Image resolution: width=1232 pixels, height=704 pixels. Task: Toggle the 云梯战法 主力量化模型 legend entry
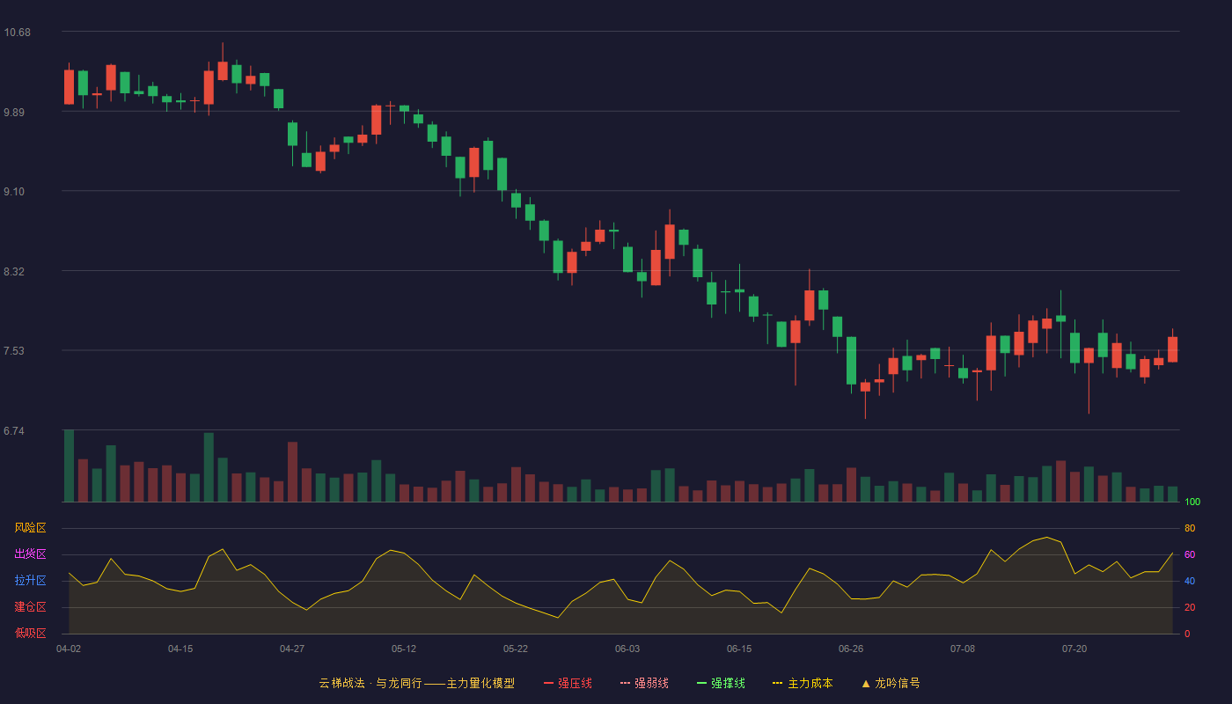click(416, 683)
